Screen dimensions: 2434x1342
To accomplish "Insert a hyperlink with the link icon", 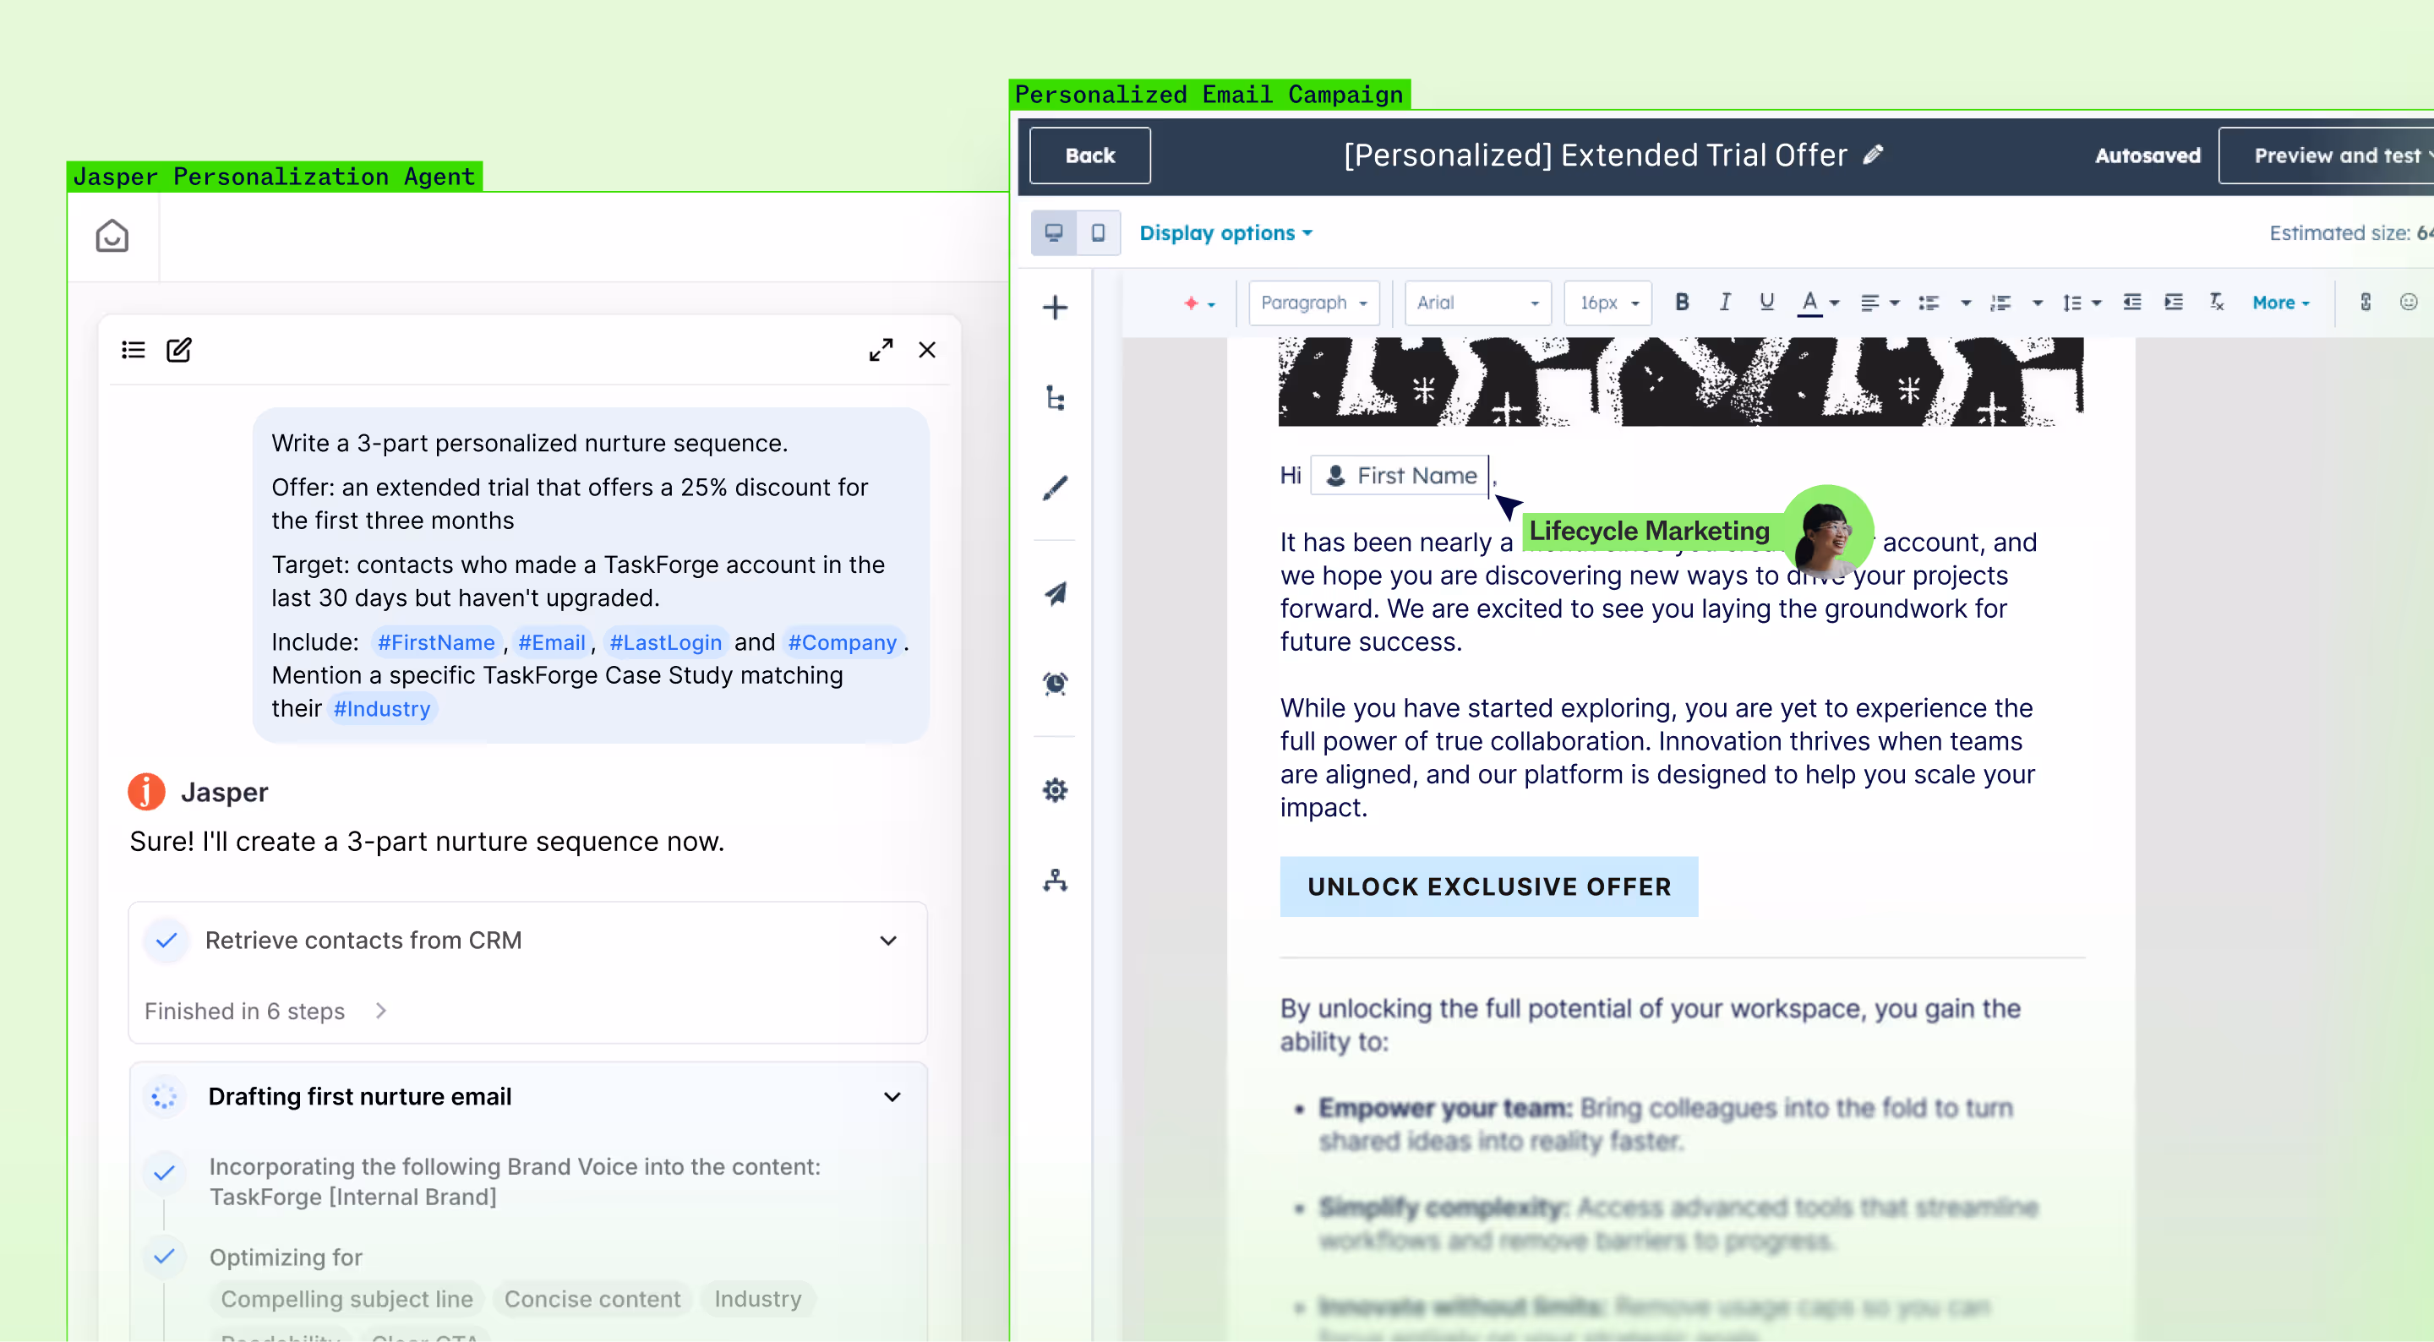I will pos(2366,303).
